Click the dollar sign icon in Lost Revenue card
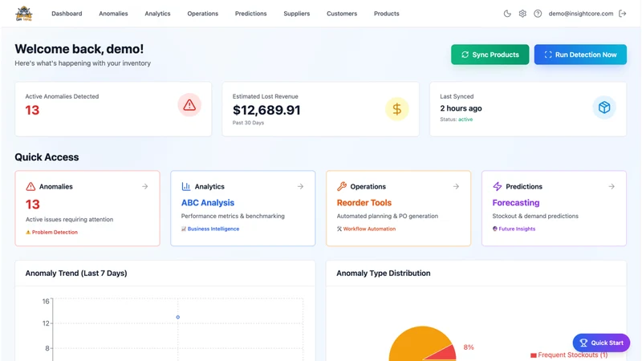This screenshot has width=642, height=361. tap(396, 109)
